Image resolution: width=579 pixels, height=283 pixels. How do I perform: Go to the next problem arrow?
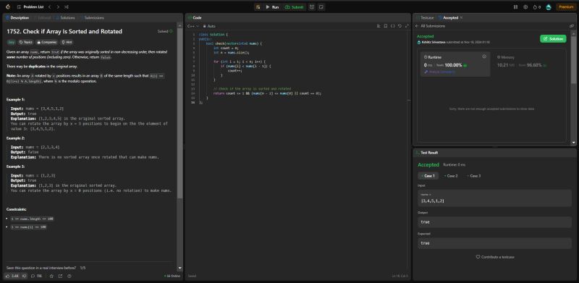(58, 7)
